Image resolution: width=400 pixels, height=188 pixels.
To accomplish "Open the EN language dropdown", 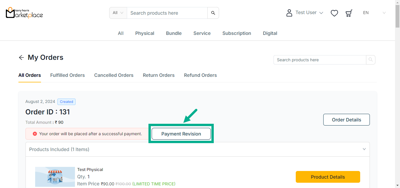I will pyautogui.click(x=374, y=13).
